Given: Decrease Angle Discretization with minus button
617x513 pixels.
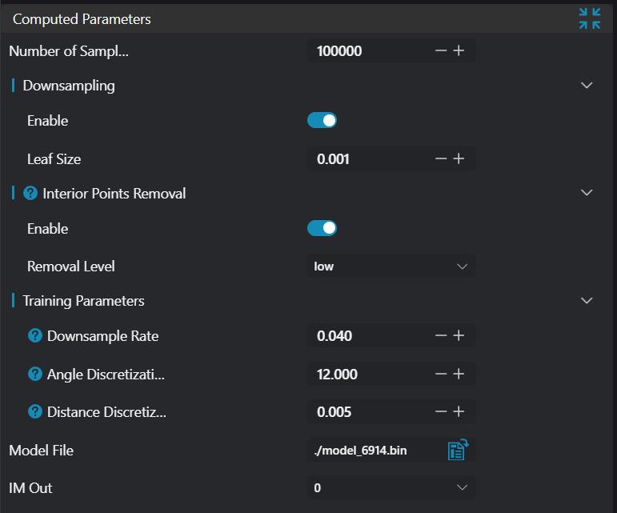Looking at the screenshot, I should 441,374.
